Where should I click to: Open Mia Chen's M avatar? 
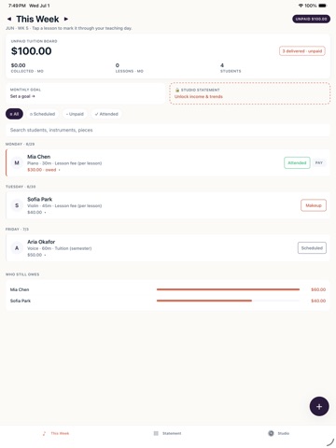click(x=17, y=162)
